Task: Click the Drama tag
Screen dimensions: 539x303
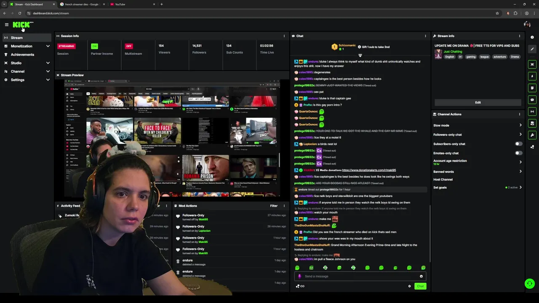Action: [x=515, y=57]
